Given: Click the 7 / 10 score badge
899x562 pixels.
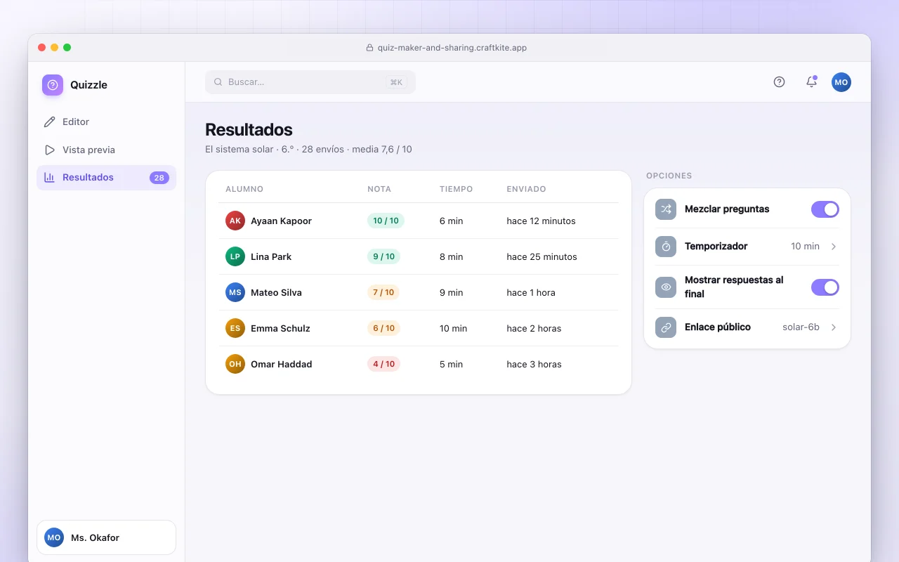Looking at the screenshot, I should pyautogui.click(x=383, y=292).
